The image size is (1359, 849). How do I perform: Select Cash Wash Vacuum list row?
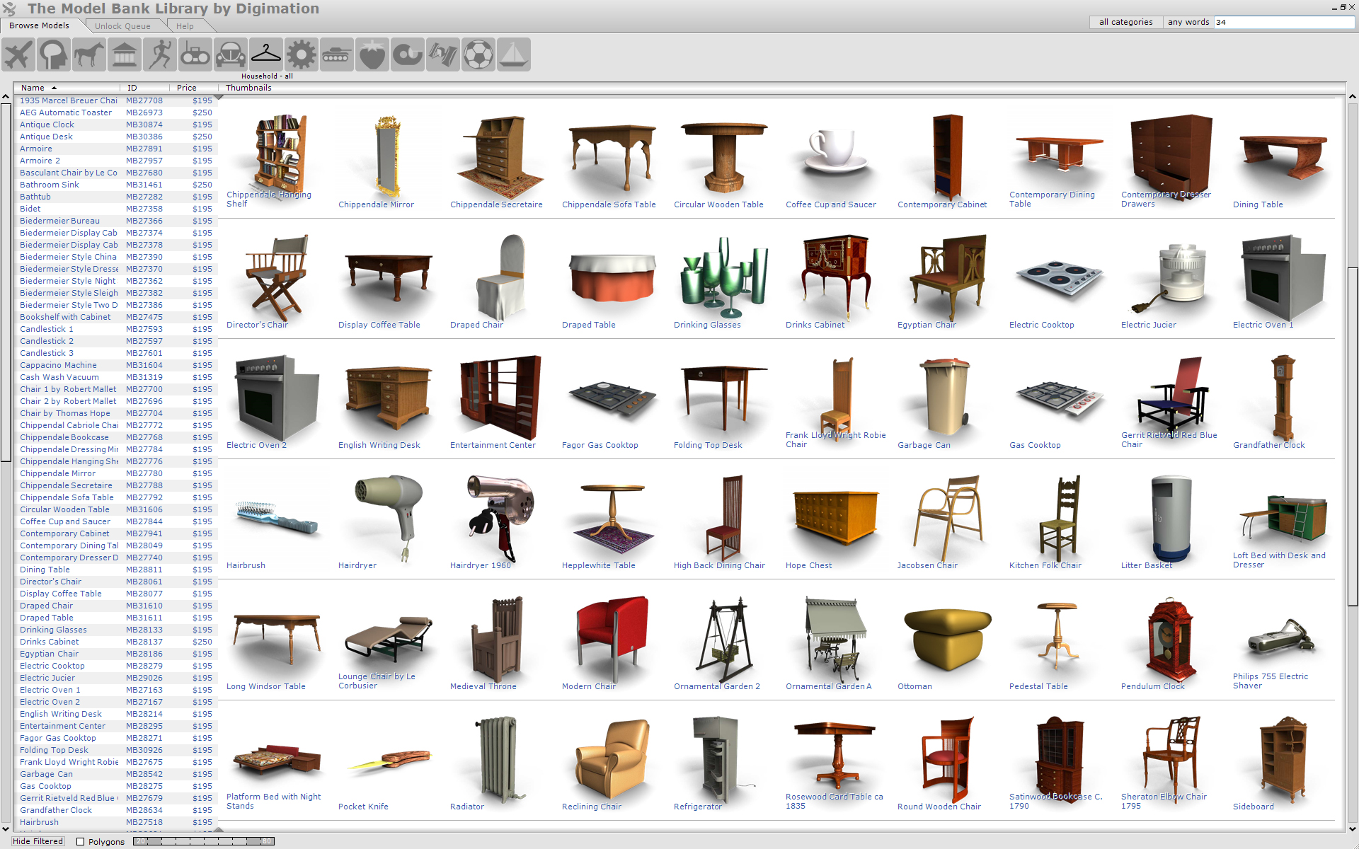115,377
